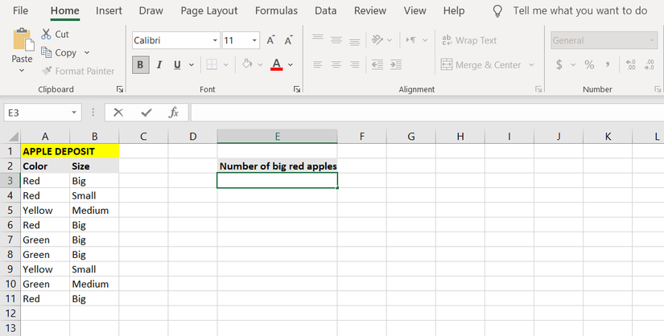Image resolution: width=664 pixels, height=336 pixels.
Task: Click the borders grid icon
Action: 212,65
